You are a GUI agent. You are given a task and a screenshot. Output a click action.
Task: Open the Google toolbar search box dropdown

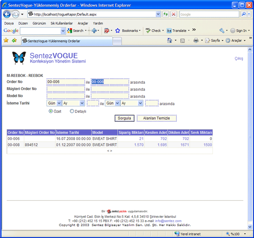pyautogui.click(x=63, y=31)
